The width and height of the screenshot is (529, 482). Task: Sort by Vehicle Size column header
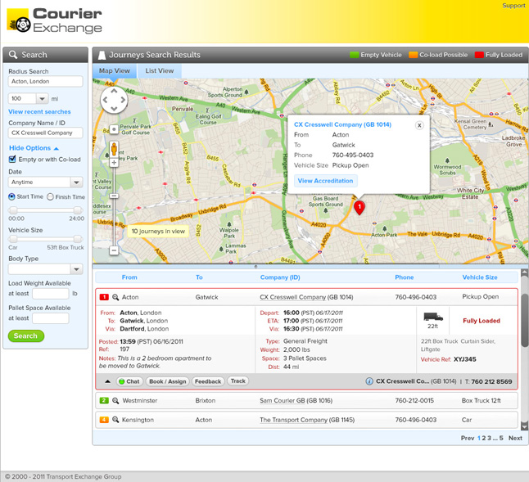click(x=480, y=277)
